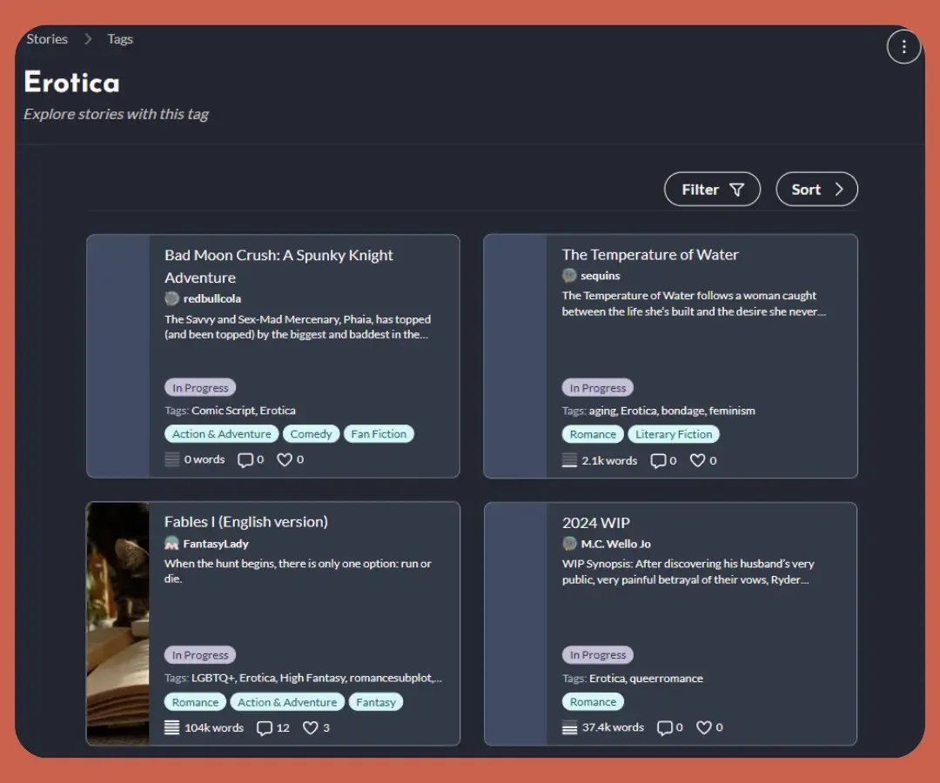Image resolution: width=940 pixels, height=783 pixels.
Task: Open the three-dot options menu
Action: 903,46
